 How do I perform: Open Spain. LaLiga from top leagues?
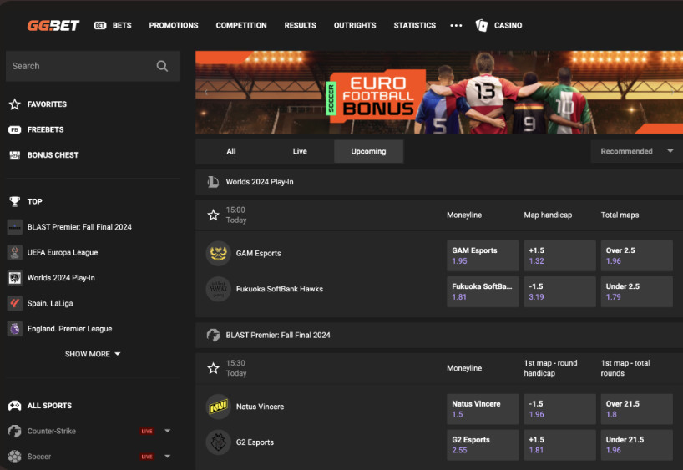tap(50, 303)
